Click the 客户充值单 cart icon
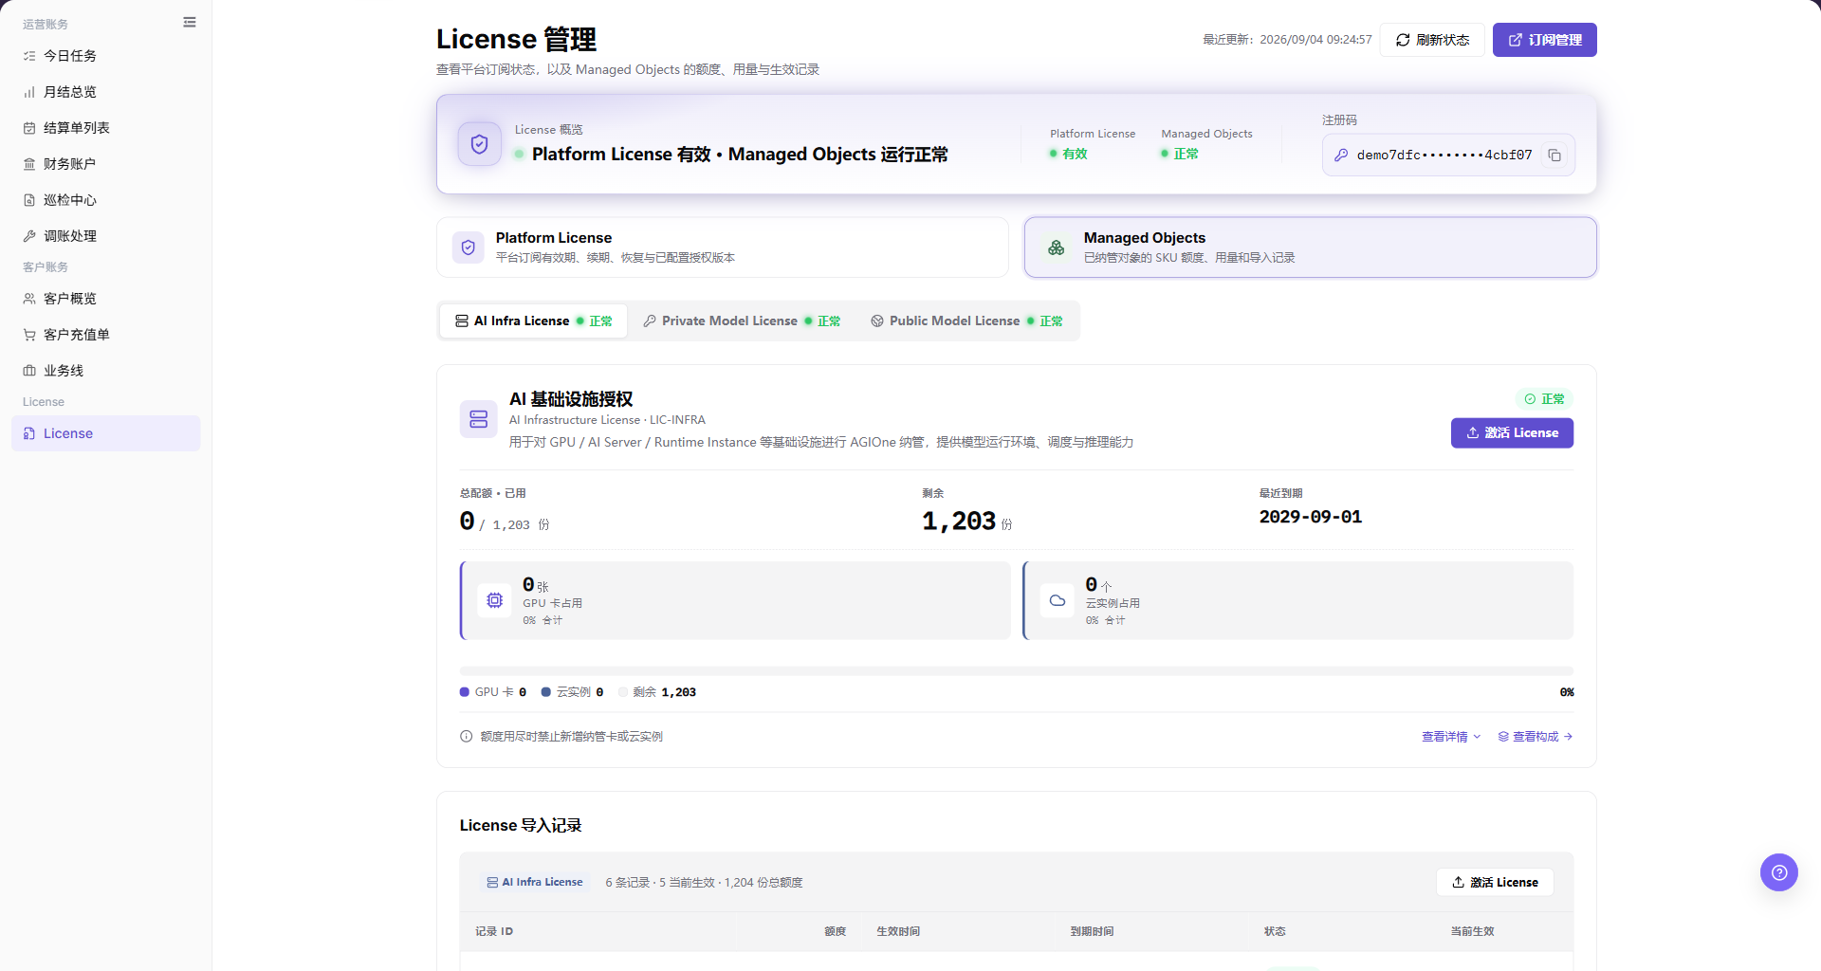1821x971 pixels. [29, 335]
